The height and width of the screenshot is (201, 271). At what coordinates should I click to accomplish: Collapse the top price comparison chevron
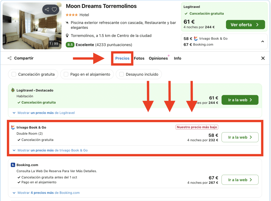[263, 42]
